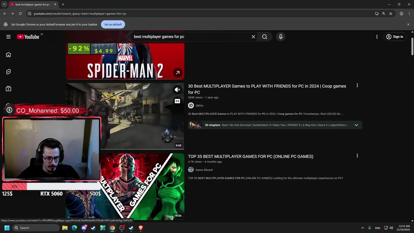Open the Chrome profile button

tap(401, 14)
